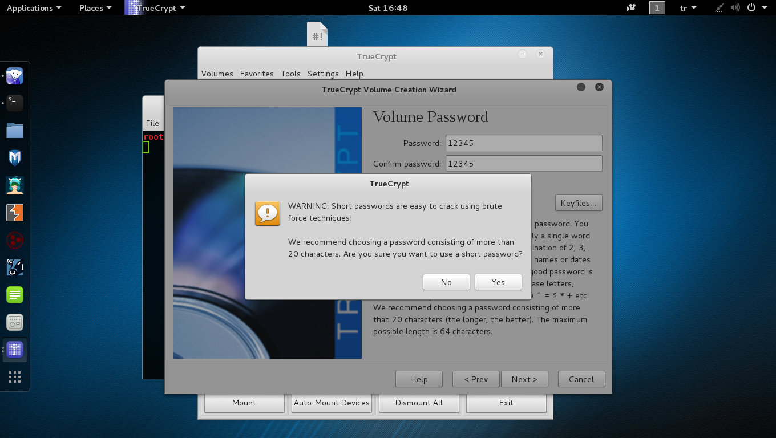Open the Settings menu in TrueCrypt
Screen dimensions: 776x438
(323, 74)
